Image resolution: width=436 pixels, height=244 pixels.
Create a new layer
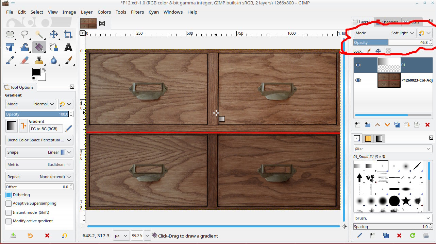[357, 125]
